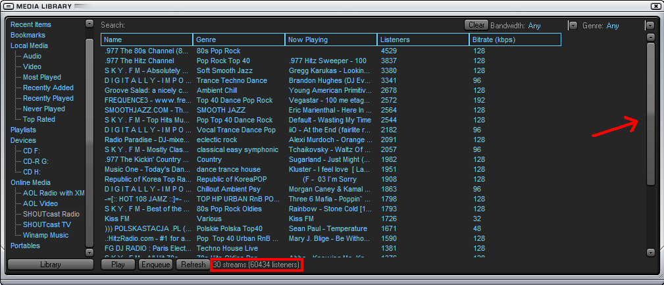664x285 pixels.
Task: Click the stream list scroll up arrow
Action: pyautogui.click(x=651, y=38)
